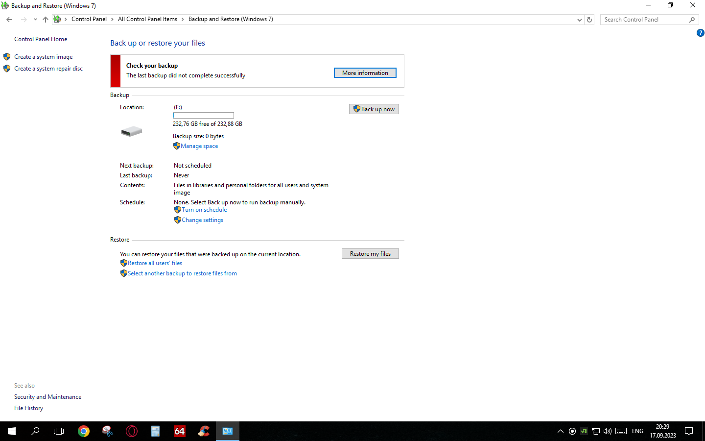
Task: Select the Control Panel breadcrumb
Action: pyautogui.click(x=89, y=19)
